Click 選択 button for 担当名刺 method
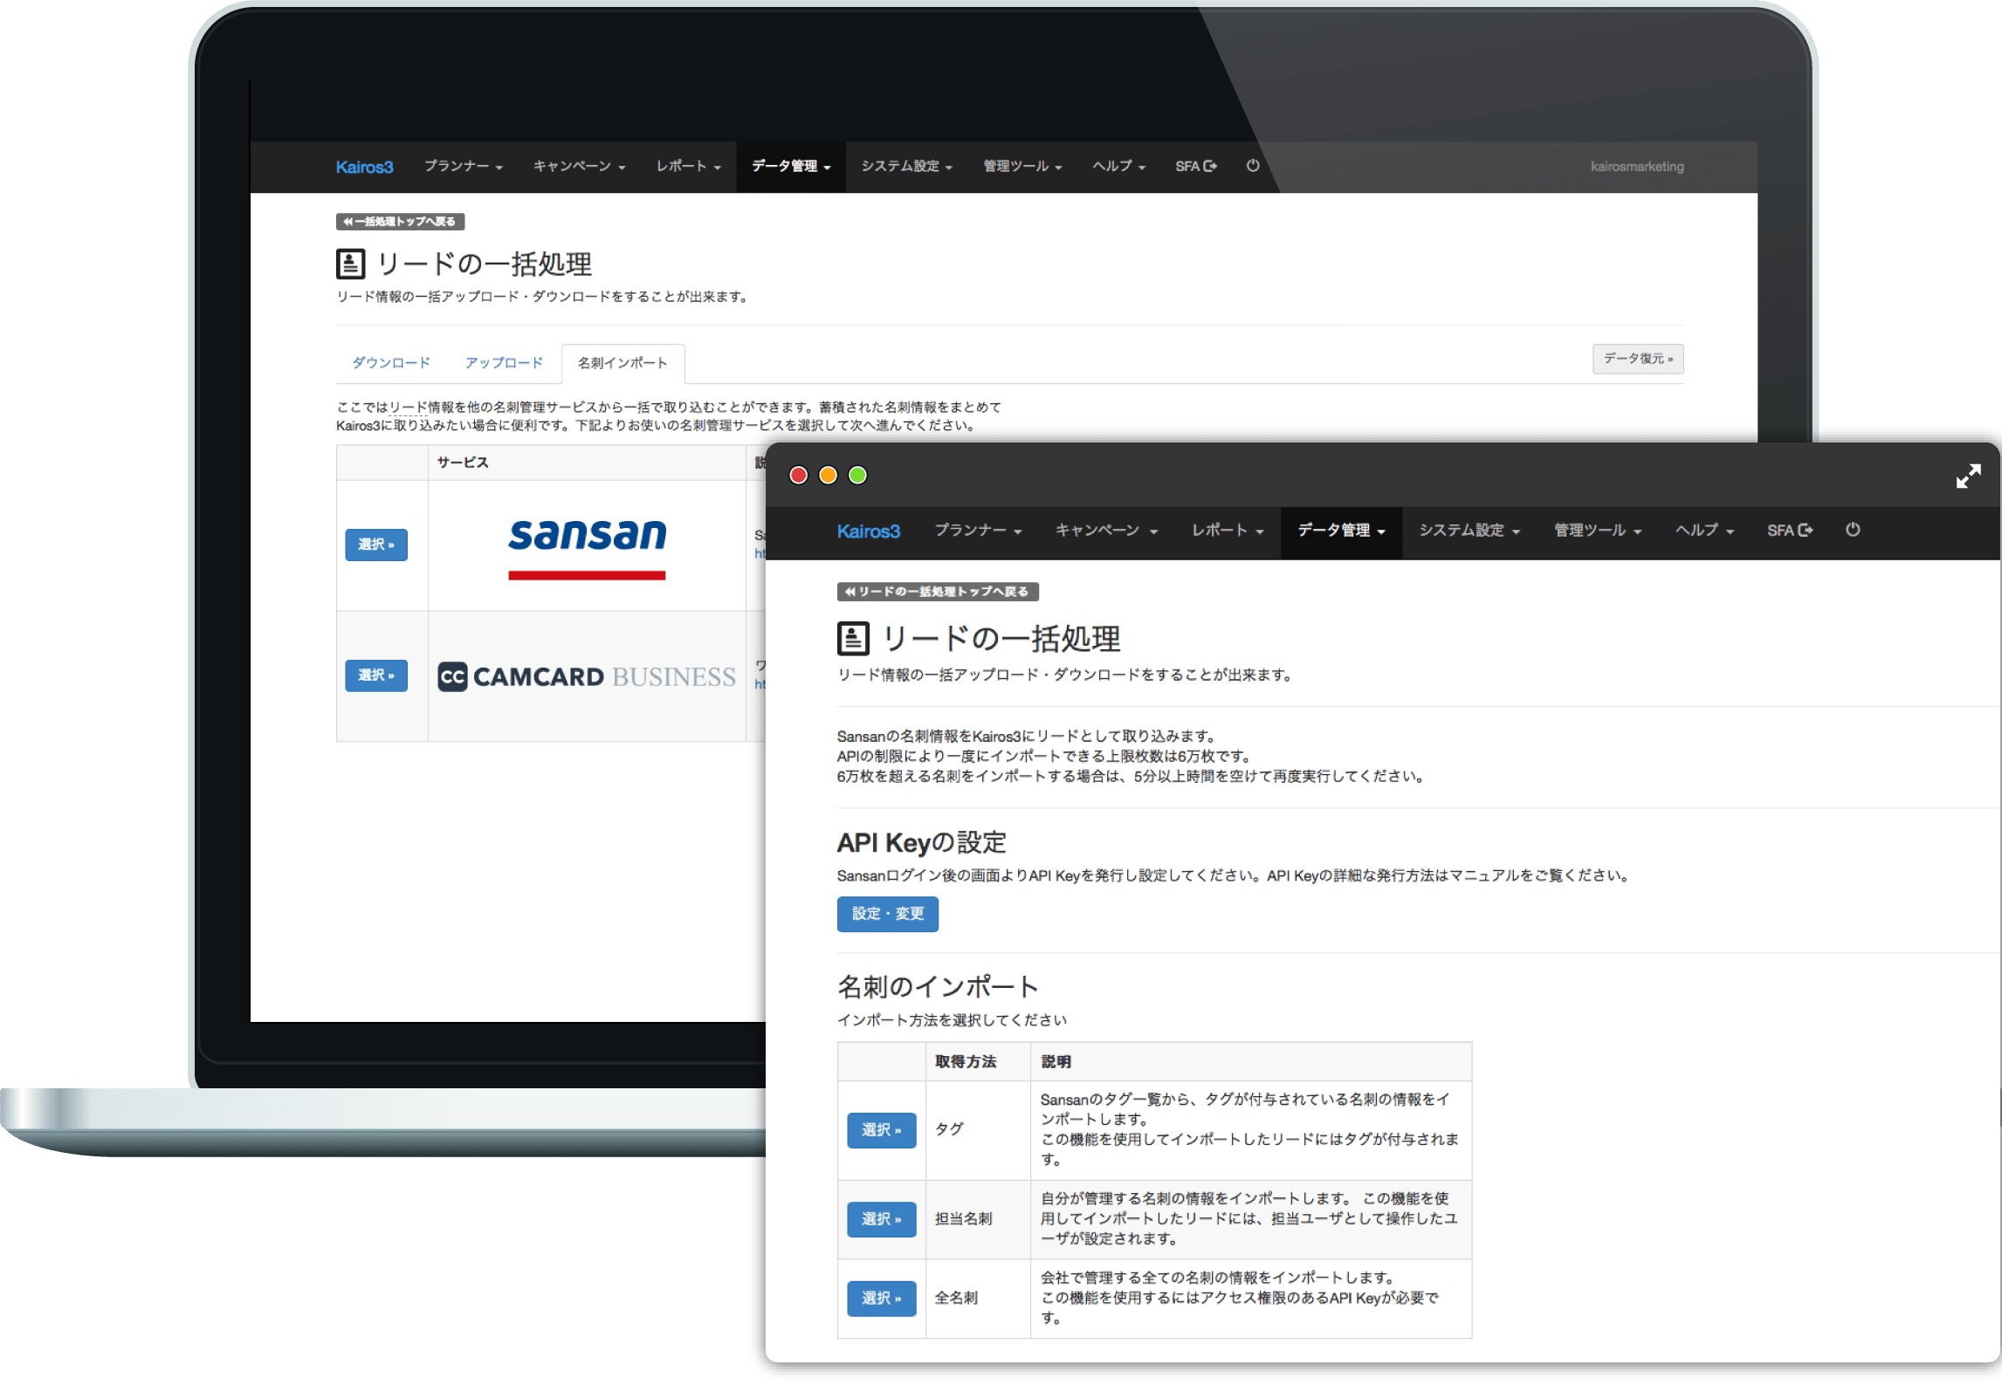 tap(881, 1219)
